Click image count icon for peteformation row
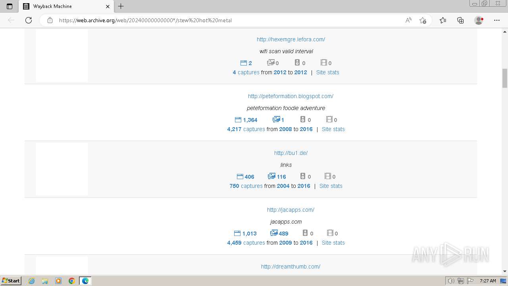Viewport: 508px width, 286px height. [276, 119]
